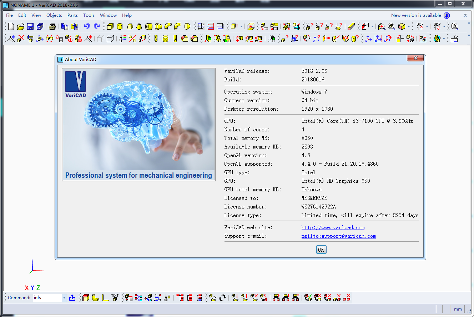Print using the printer icon
Image resolution: width=474 pixels, height=317 pixels.
pyautogui.click(x=52, y=26)
